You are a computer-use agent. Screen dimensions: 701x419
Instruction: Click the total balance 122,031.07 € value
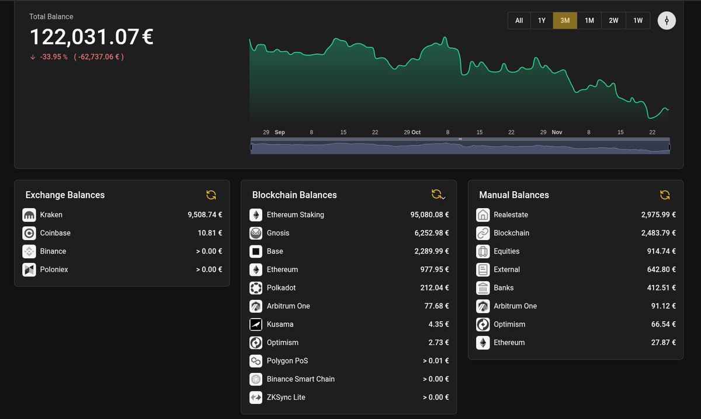pos(91,37)
